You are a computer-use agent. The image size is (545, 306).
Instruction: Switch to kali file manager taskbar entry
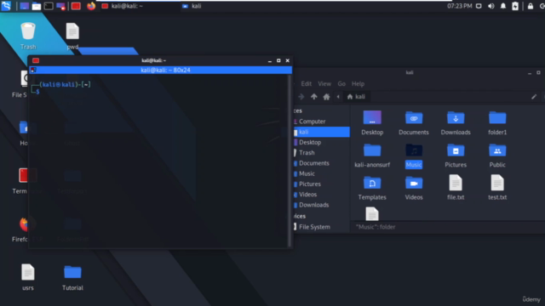192,6
